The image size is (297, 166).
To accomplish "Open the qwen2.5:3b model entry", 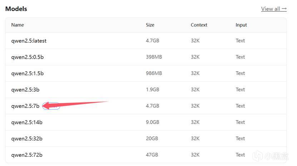I will point(25,90).
